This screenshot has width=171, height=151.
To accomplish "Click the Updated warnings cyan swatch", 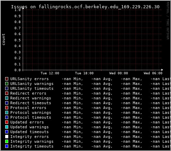I will (7, 127).
